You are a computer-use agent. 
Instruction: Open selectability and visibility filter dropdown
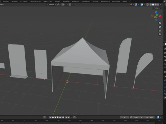(132, 4)
